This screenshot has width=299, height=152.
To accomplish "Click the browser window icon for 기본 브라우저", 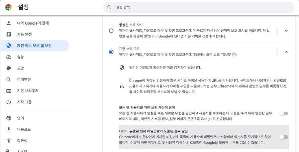I will (x=9, y=91).
